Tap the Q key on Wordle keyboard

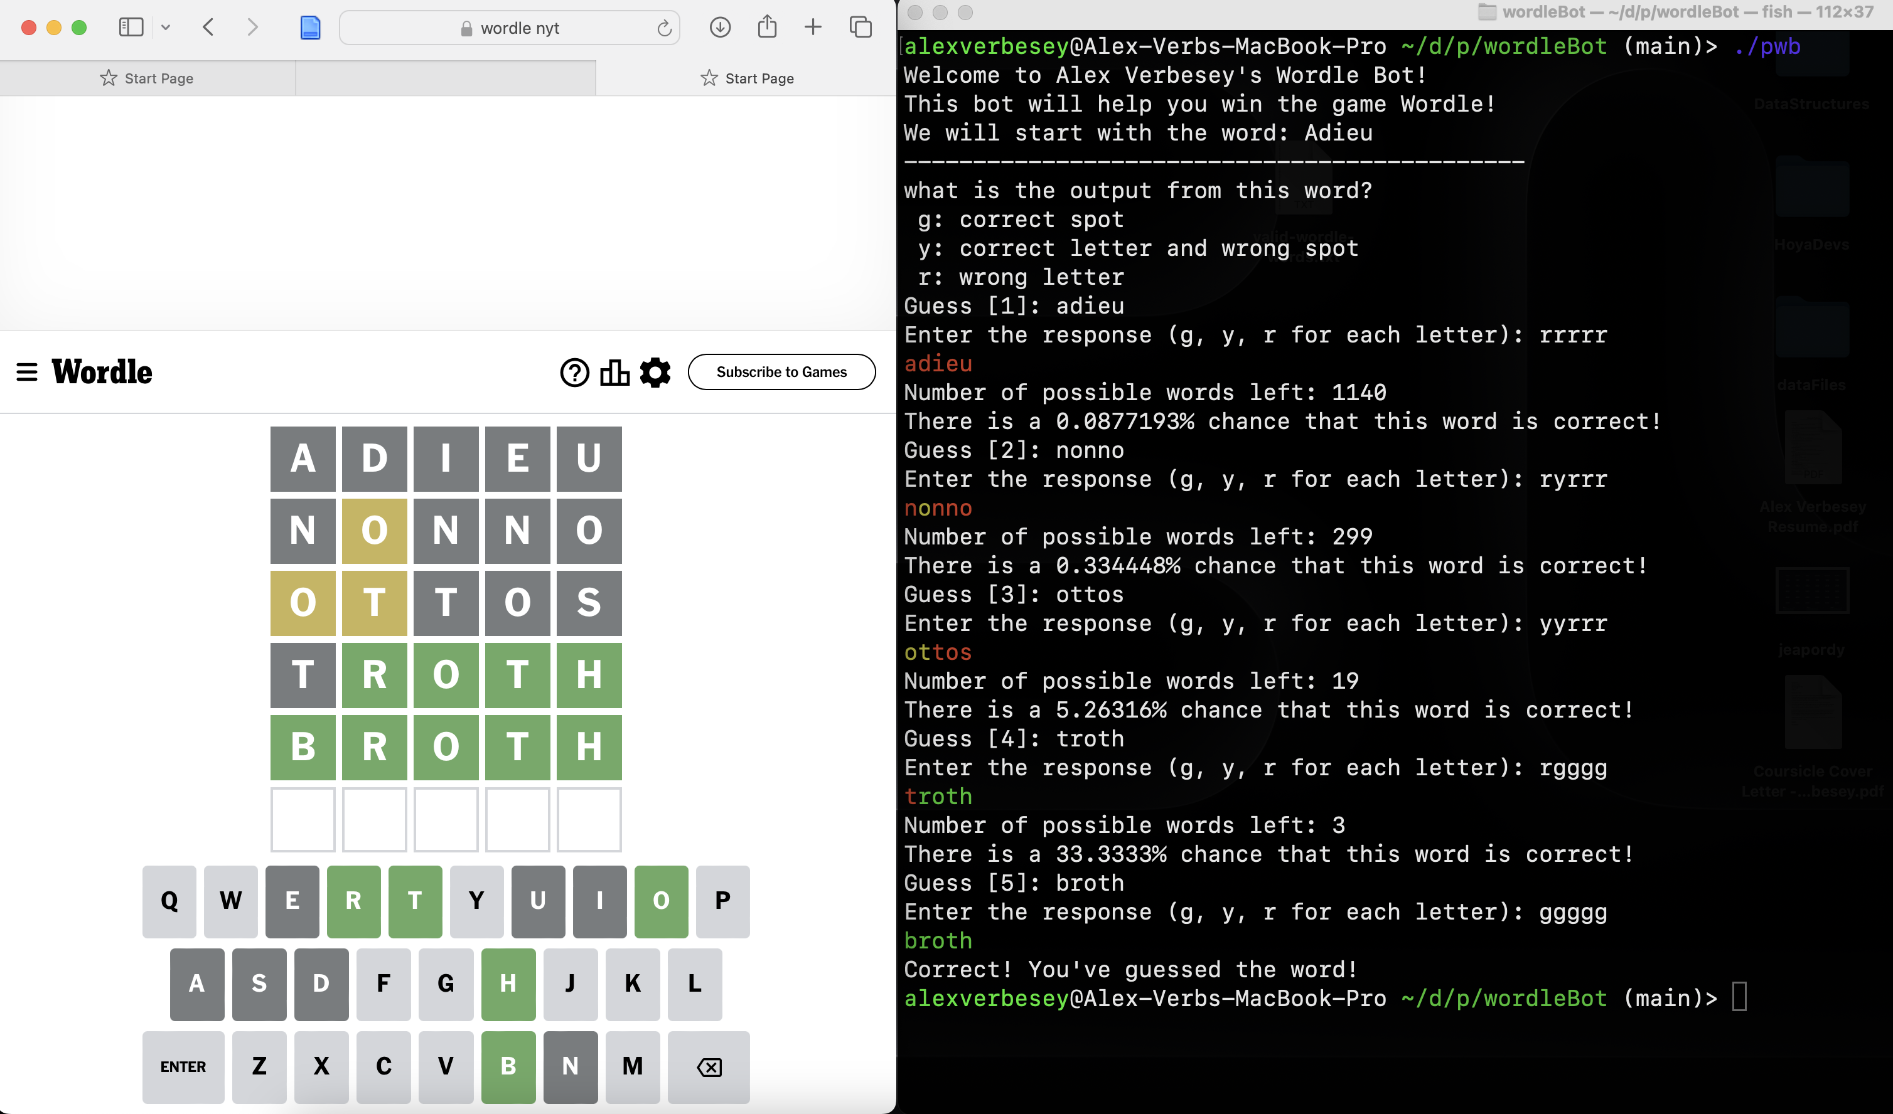(x=169, y=901)
